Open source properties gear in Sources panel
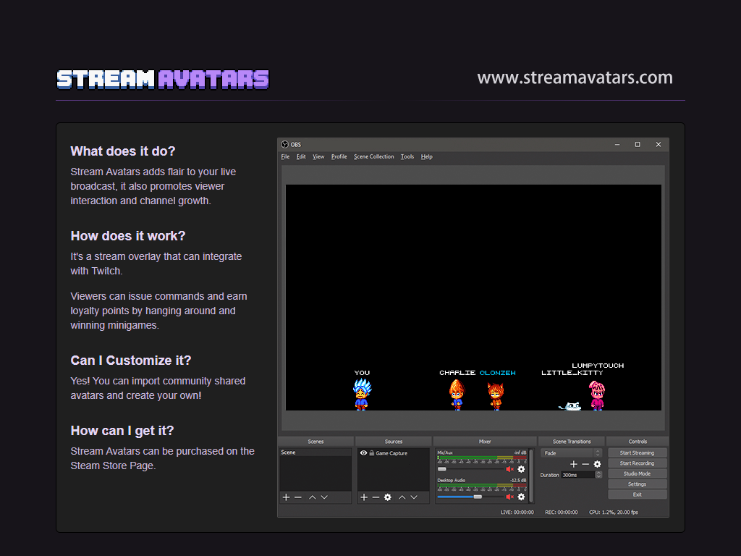Viewport: 741px width, 556px height. click(388, 497)
